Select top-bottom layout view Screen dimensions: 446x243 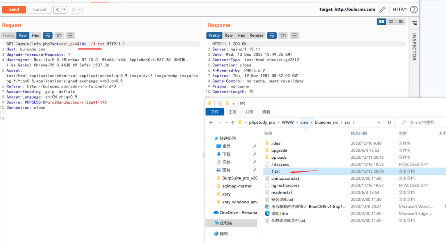[x=391, y=21]
